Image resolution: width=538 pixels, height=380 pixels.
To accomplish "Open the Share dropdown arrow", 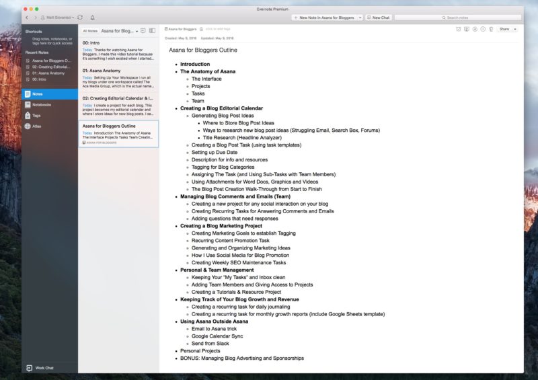I will [514, 29].
